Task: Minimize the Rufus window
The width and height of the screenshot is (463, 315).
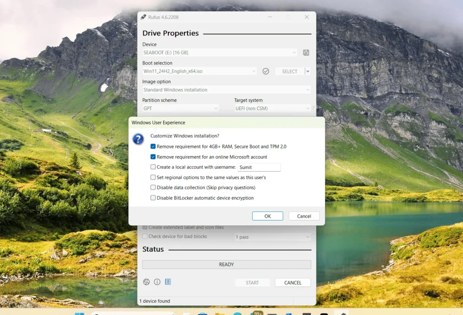Action: [270, 17]
